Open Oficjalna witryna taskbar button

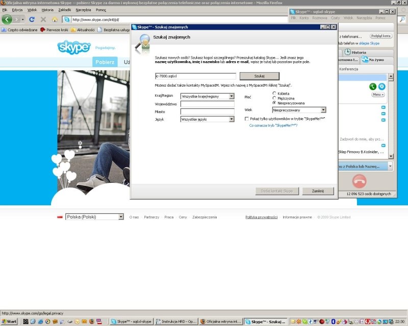pos(221,321)
